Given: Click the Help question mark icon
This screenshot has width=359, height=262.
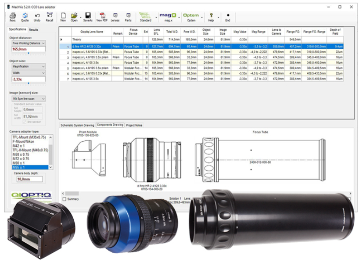Looking at the screenshot, I should coord(211,17).
